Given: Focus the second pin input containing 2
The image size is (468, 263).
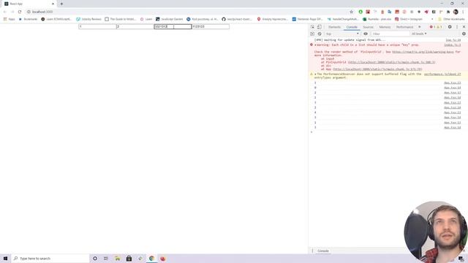Looking at the screenshot, I should click(x=135, y=26).
